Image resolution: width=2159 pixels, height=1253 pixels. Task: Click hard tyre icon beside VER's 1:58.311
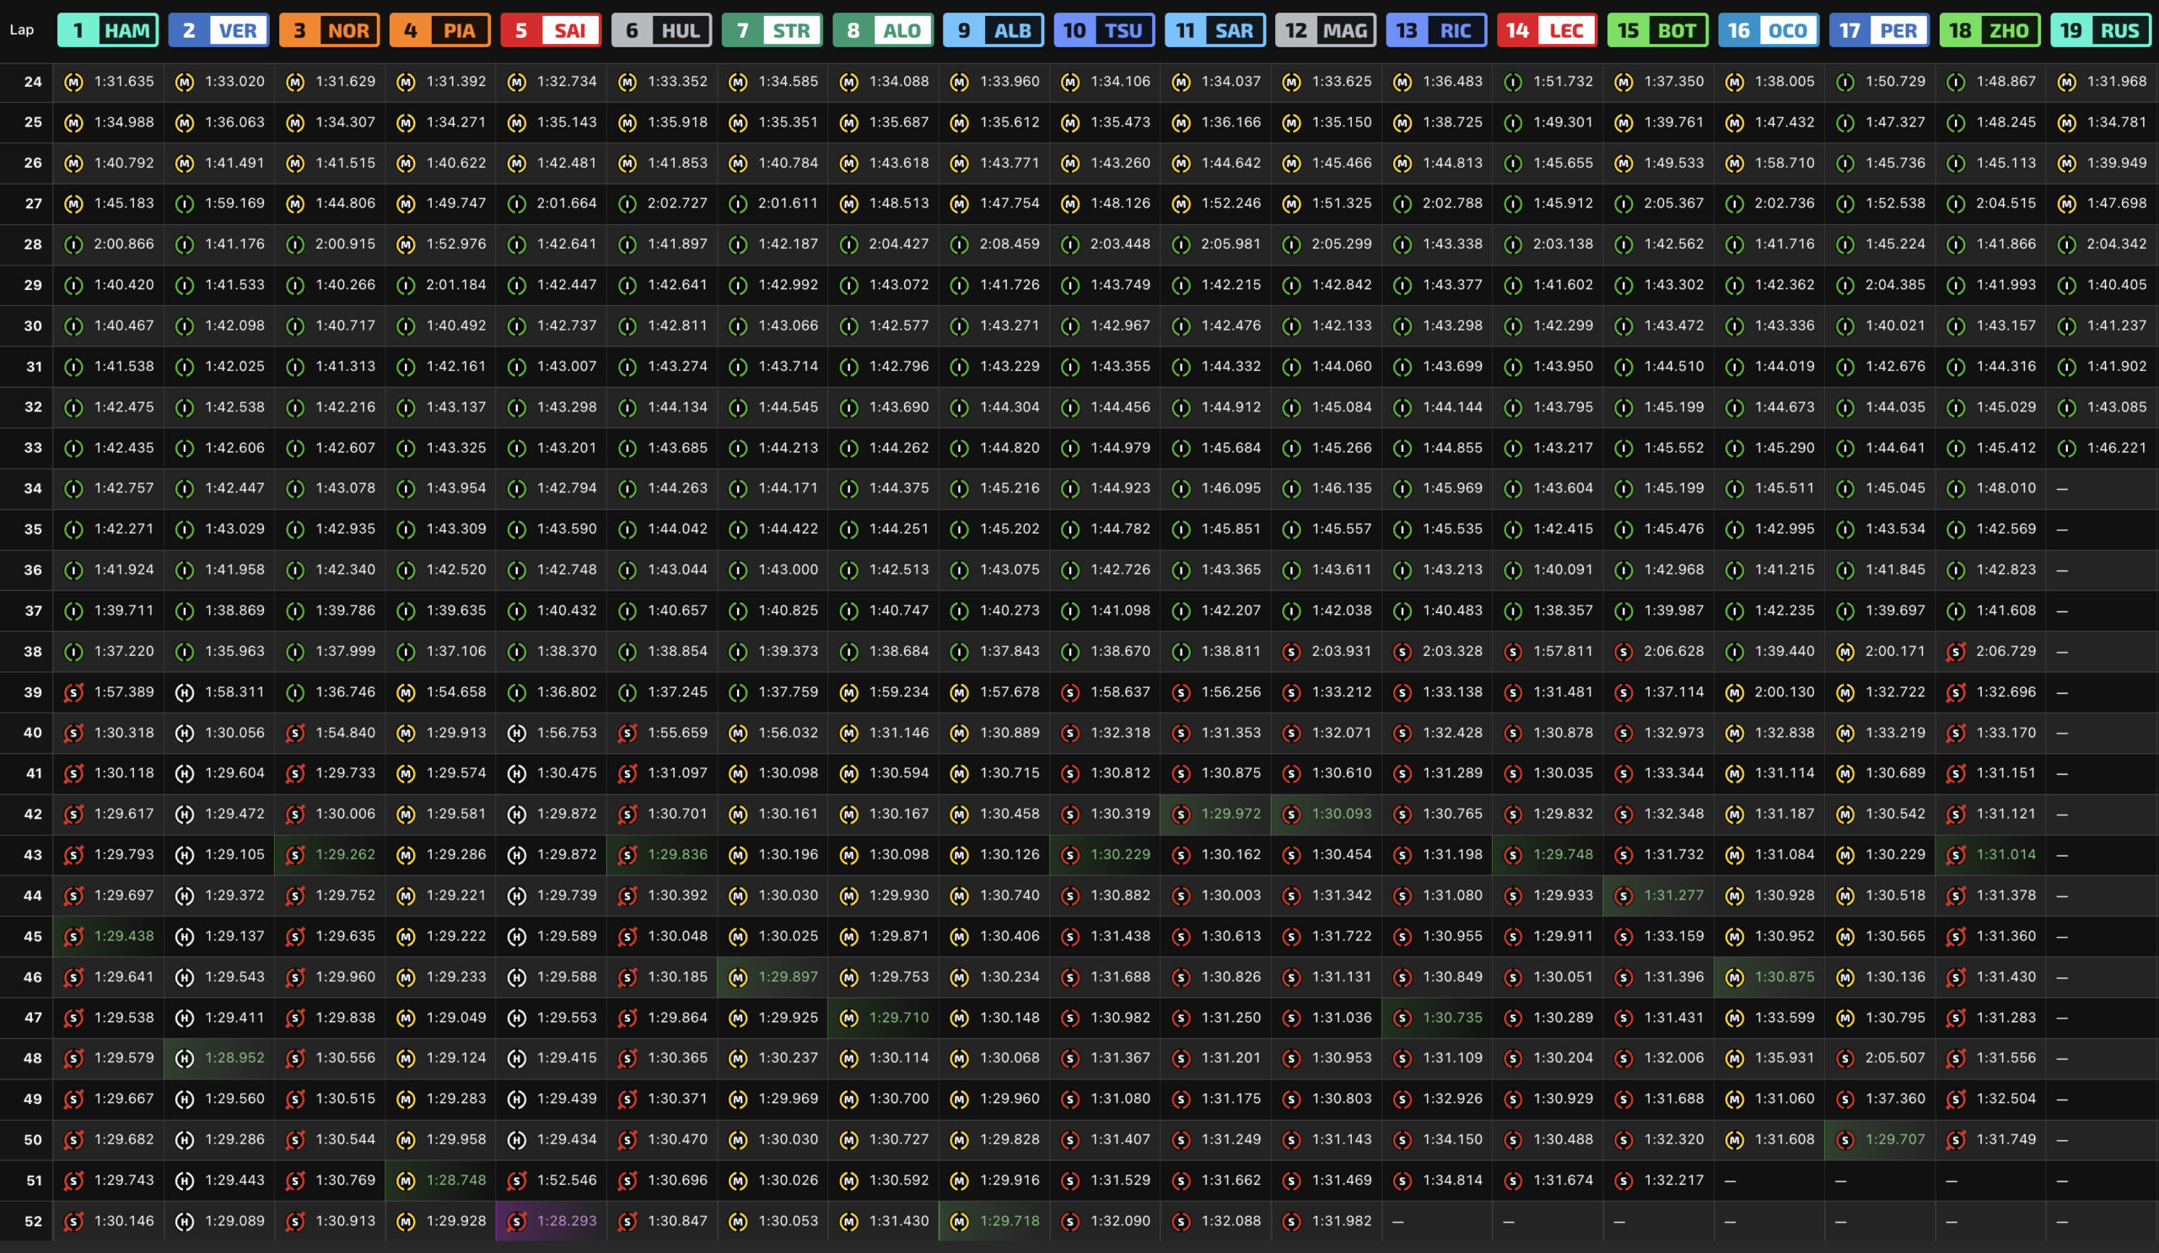point(184,692)
